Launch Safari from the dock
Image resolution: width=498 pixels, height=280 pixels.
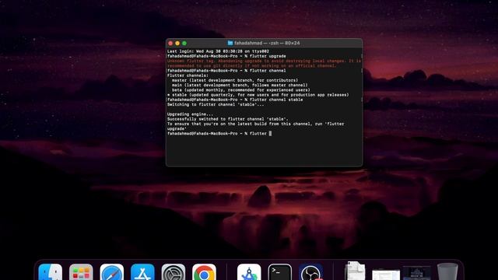tap(112, 272)
